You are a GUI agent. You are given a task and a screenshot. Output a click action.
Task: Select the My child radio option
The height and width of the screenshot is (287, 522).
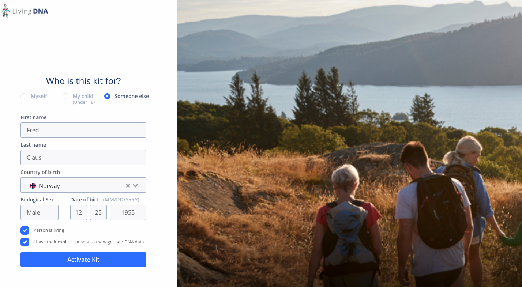(65, 96)
